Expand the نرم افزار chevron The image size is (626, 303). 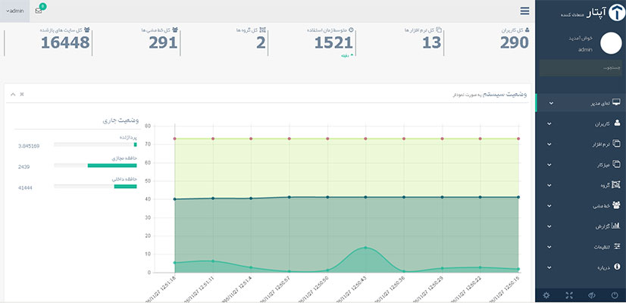(549, 144)
